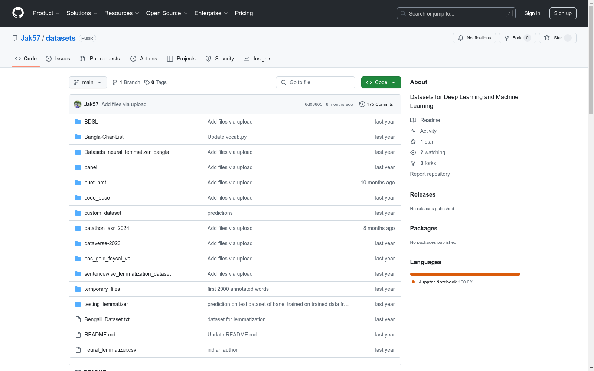Click the folder icon beside Bangla-Char-List
The image size is (594, 371).
coord(78,137)
